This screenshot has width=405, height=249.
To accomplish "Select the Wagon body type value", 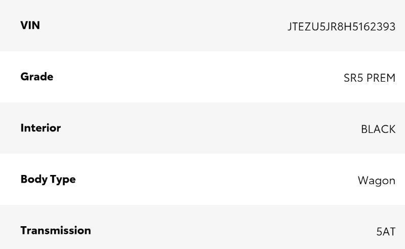I will pyautogui.click(x=376, y=181).
